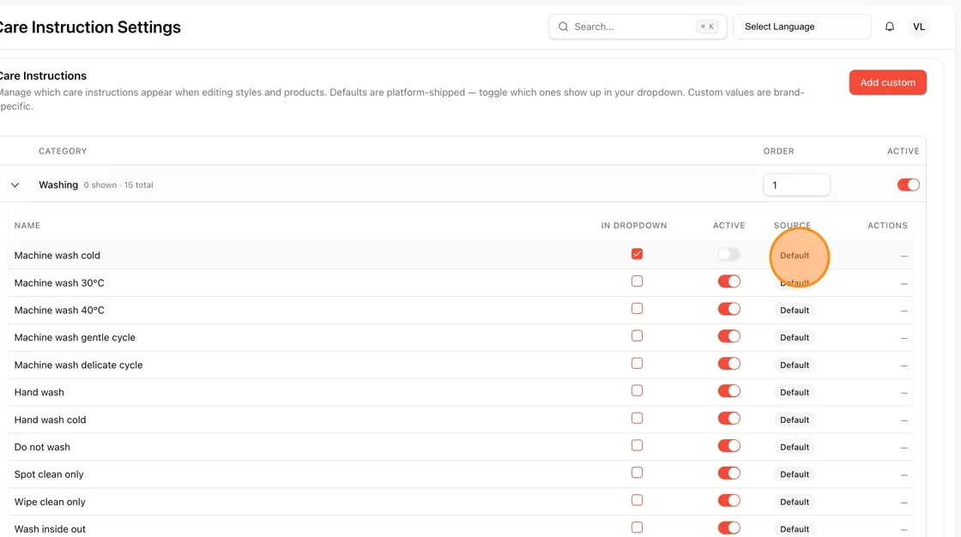
Task: Disable active switch for Machine wash 40°C
Action: pyautogui.click(x=728, y=309)
